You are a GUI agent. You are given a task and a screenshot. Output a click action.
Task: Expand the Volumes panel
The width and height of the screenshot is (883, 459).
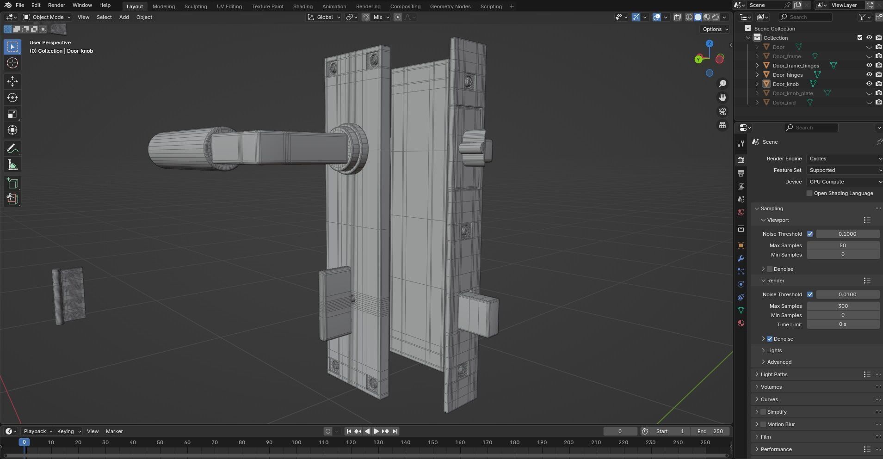click(x=771, y=387)
